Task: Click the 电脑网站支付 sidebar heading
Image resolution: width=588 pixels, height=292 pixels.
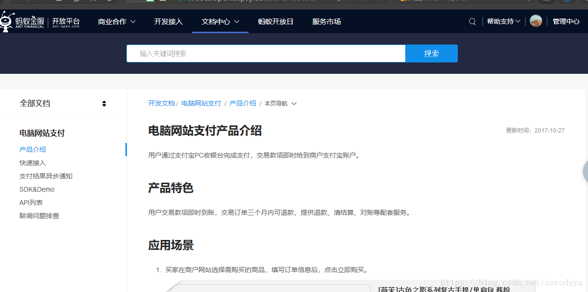Action: [42, 133]
